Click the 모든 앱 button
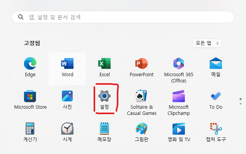246x154 pixels. pyautogui.click(x=207, y=43)
